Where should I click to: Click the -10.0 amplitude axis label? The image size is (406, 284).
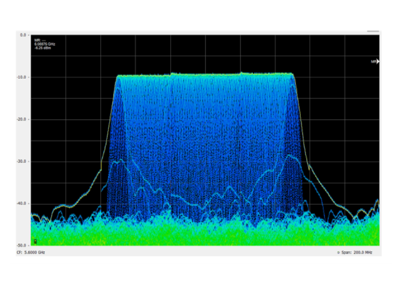pos(21,78)
